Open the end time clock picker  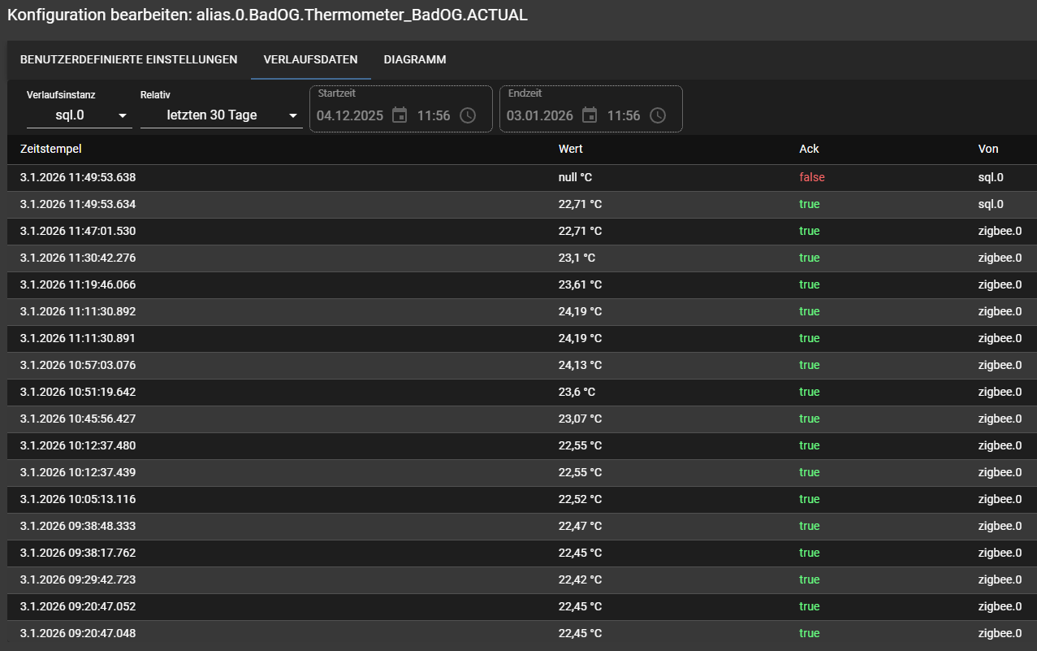pos(658,115)
